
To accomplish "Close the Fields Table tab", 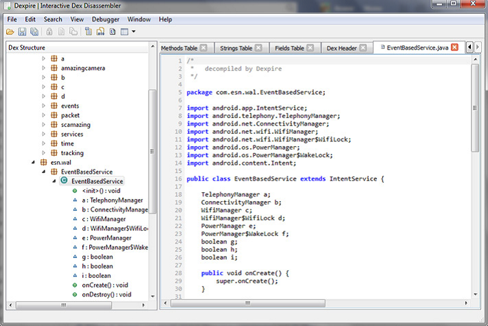I will click(310, 47).
